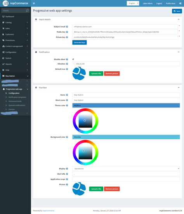Screen dimensions: 184x214
Task: Show help tooltip for Private key
Action: pyautogui.click(x=67, y=37)
